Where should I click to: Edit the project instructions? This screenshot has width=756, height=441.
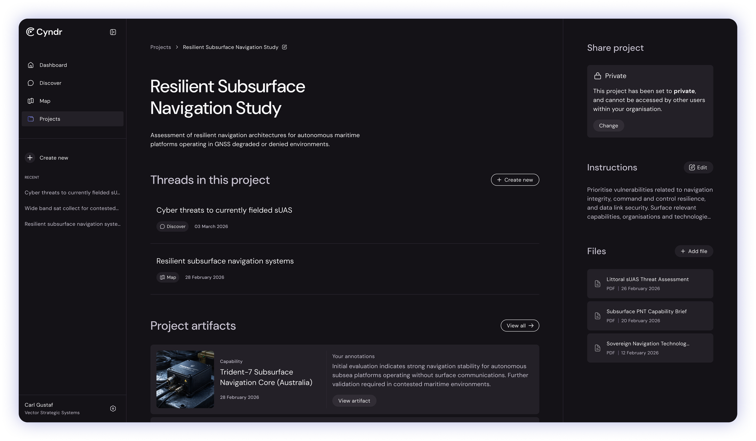click(x=698, y=167)
